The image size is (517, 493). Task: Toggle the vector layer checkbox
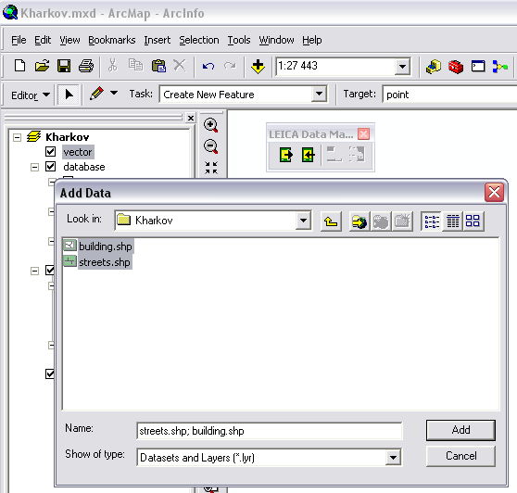(x=50, y=152)
